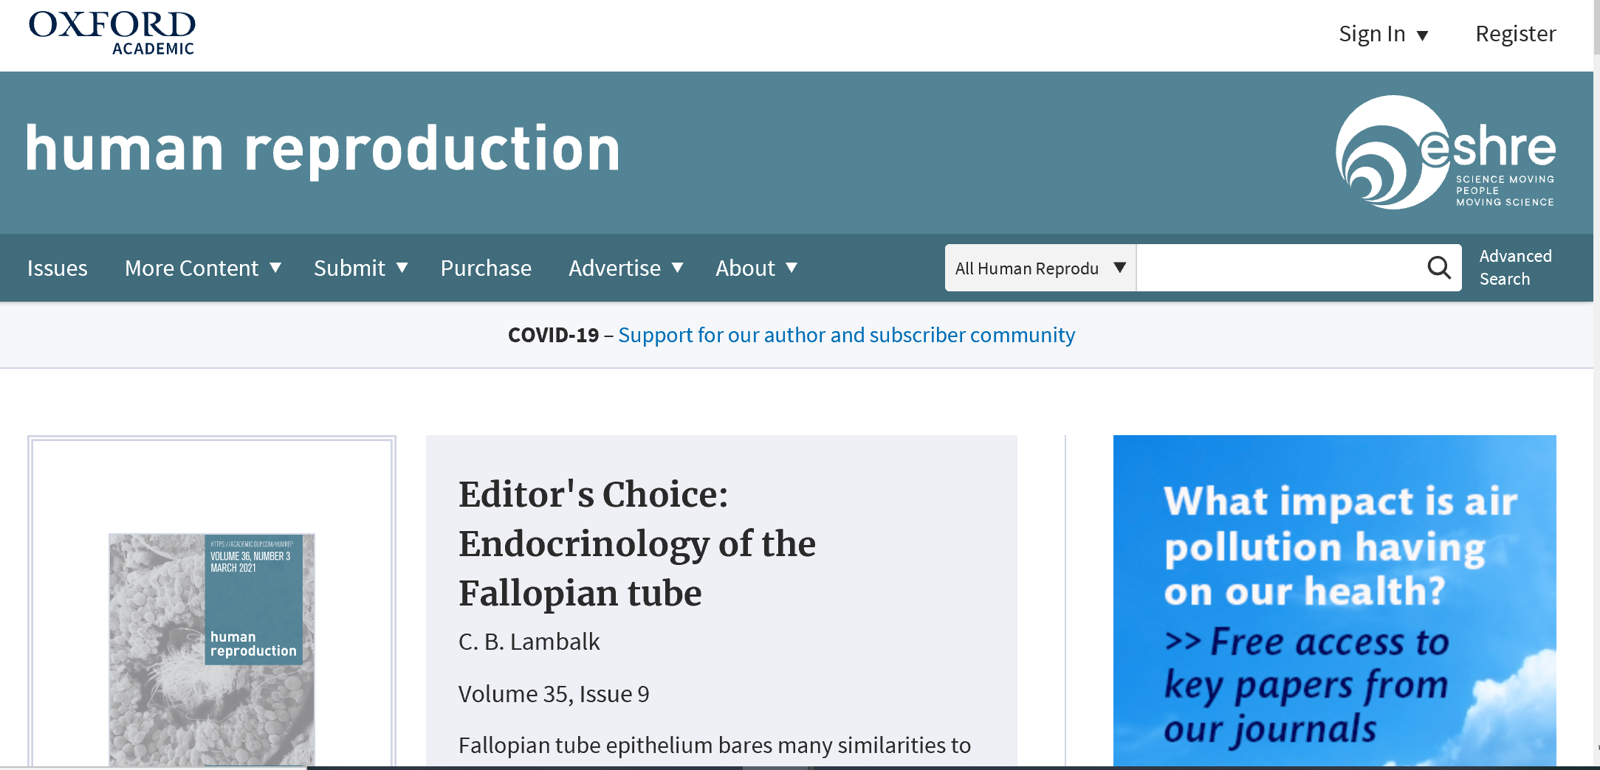Click the Human Reproduction journal title banner
The width and height of the screenshot is (1600, 770).
pyautogui.click(x=323, y=150)
